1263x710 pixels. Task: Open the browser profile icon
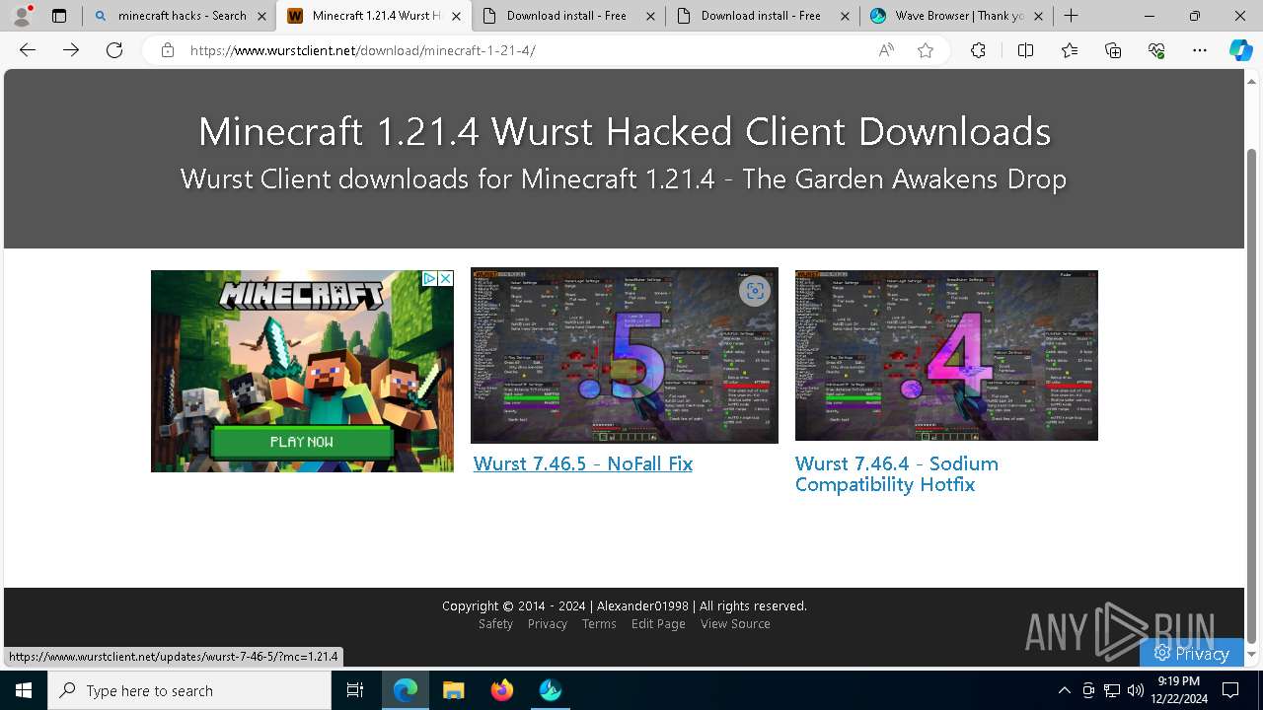[x=22, y=16]
